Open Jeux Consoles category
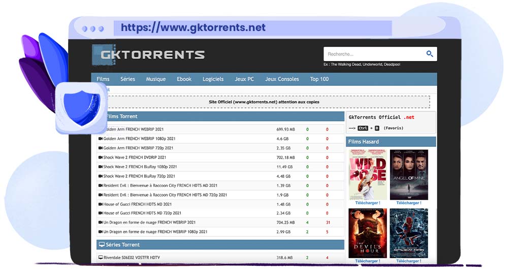 pos(282,79)
